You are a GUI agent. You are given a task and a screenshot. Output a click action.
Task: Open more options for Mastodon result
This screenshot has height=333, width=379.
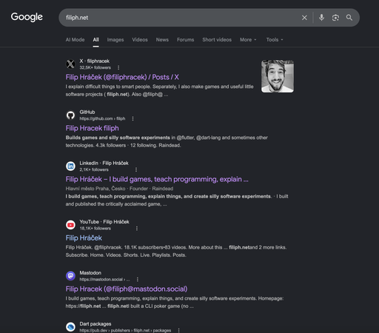coord(138,280)
